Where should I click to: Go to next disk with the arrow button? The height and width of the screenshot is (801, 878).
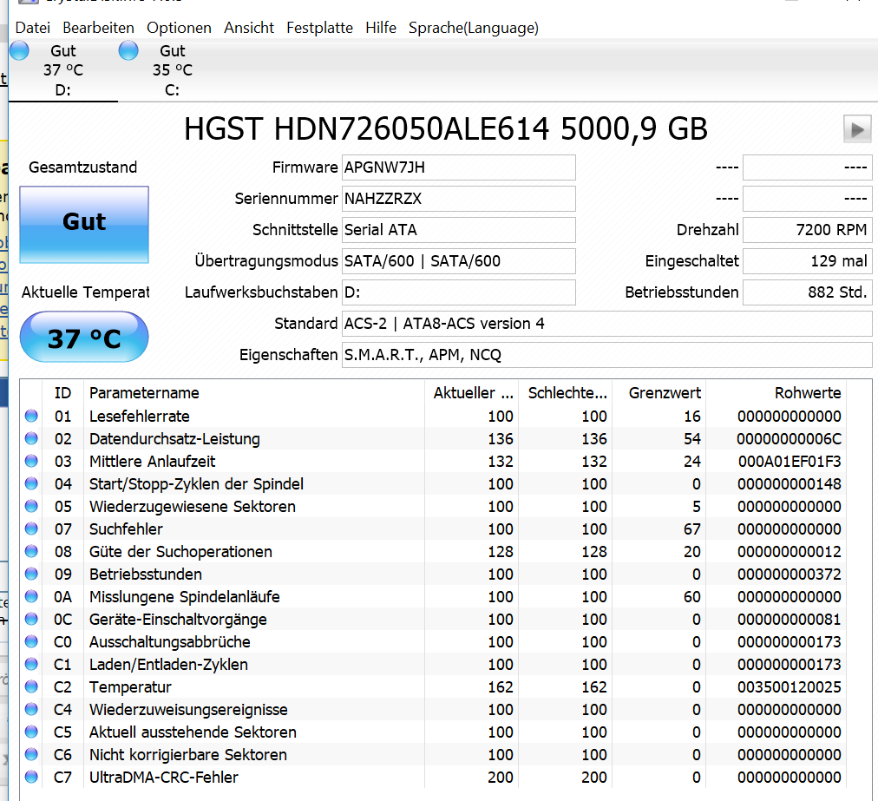[x=857, y=129]
